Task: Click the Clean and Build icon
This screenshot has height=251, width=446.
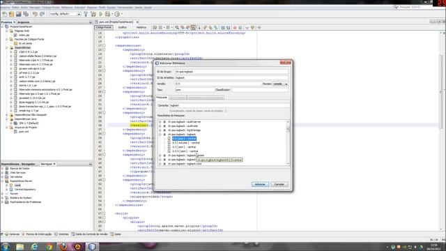Action: click(x=93, y=14)
